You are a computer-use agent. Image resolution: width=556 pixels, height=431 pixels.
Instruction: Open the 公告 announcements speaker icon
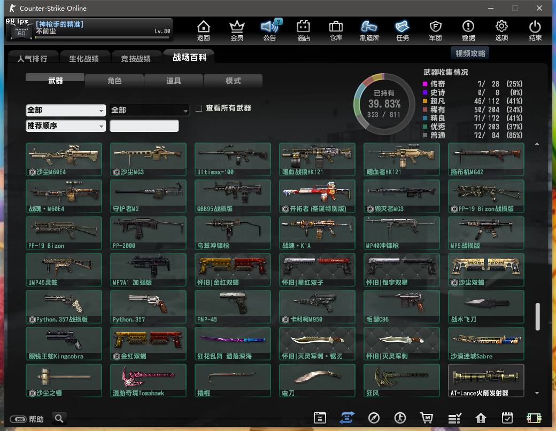coord(270,30)
